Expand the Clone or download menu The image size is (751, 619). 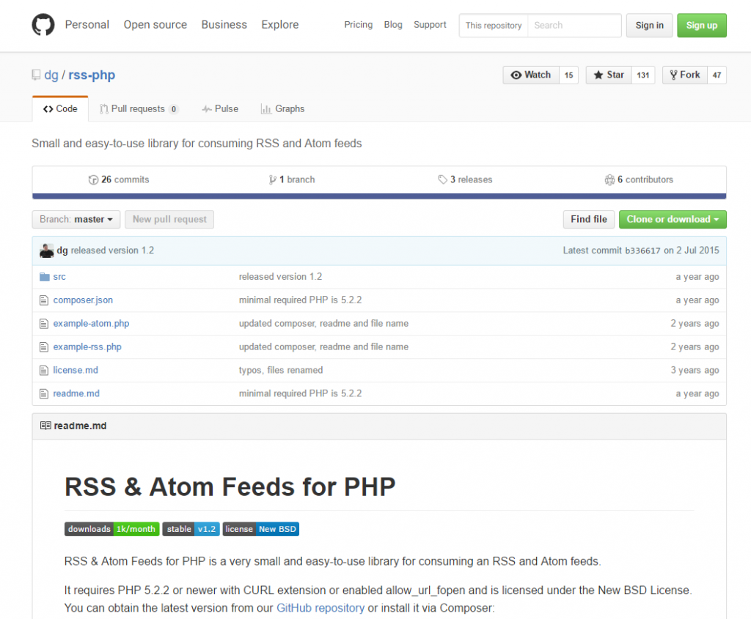[x=673, y=219]
